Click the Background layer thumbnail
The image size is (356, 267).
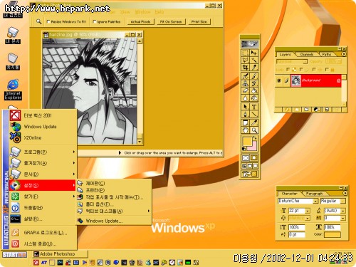(296, 81)
